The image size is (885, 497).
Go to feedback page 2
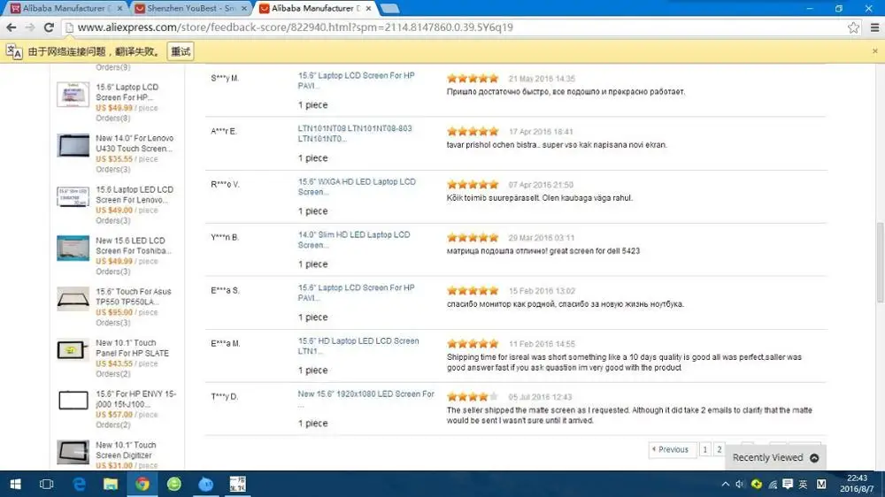pyautogui.click(x=719, y=449)
